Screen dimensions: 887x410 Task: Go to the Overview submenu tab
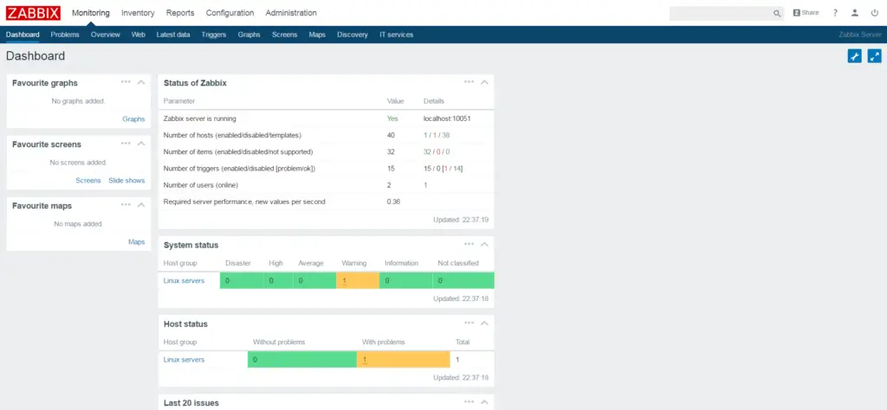pyautogui.click(x=105, y=35)
